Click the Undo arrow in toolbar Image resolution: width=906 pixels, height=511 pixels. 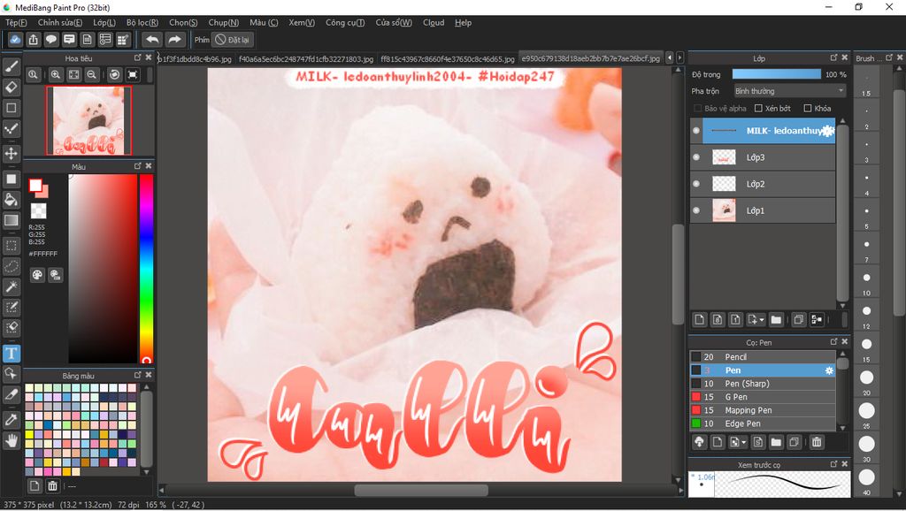[152, 40]
